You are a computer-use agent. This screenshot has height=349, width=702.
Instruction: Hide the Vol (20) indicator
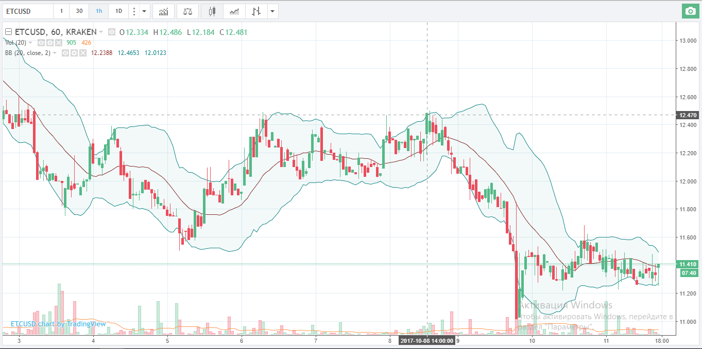(42, 43)
